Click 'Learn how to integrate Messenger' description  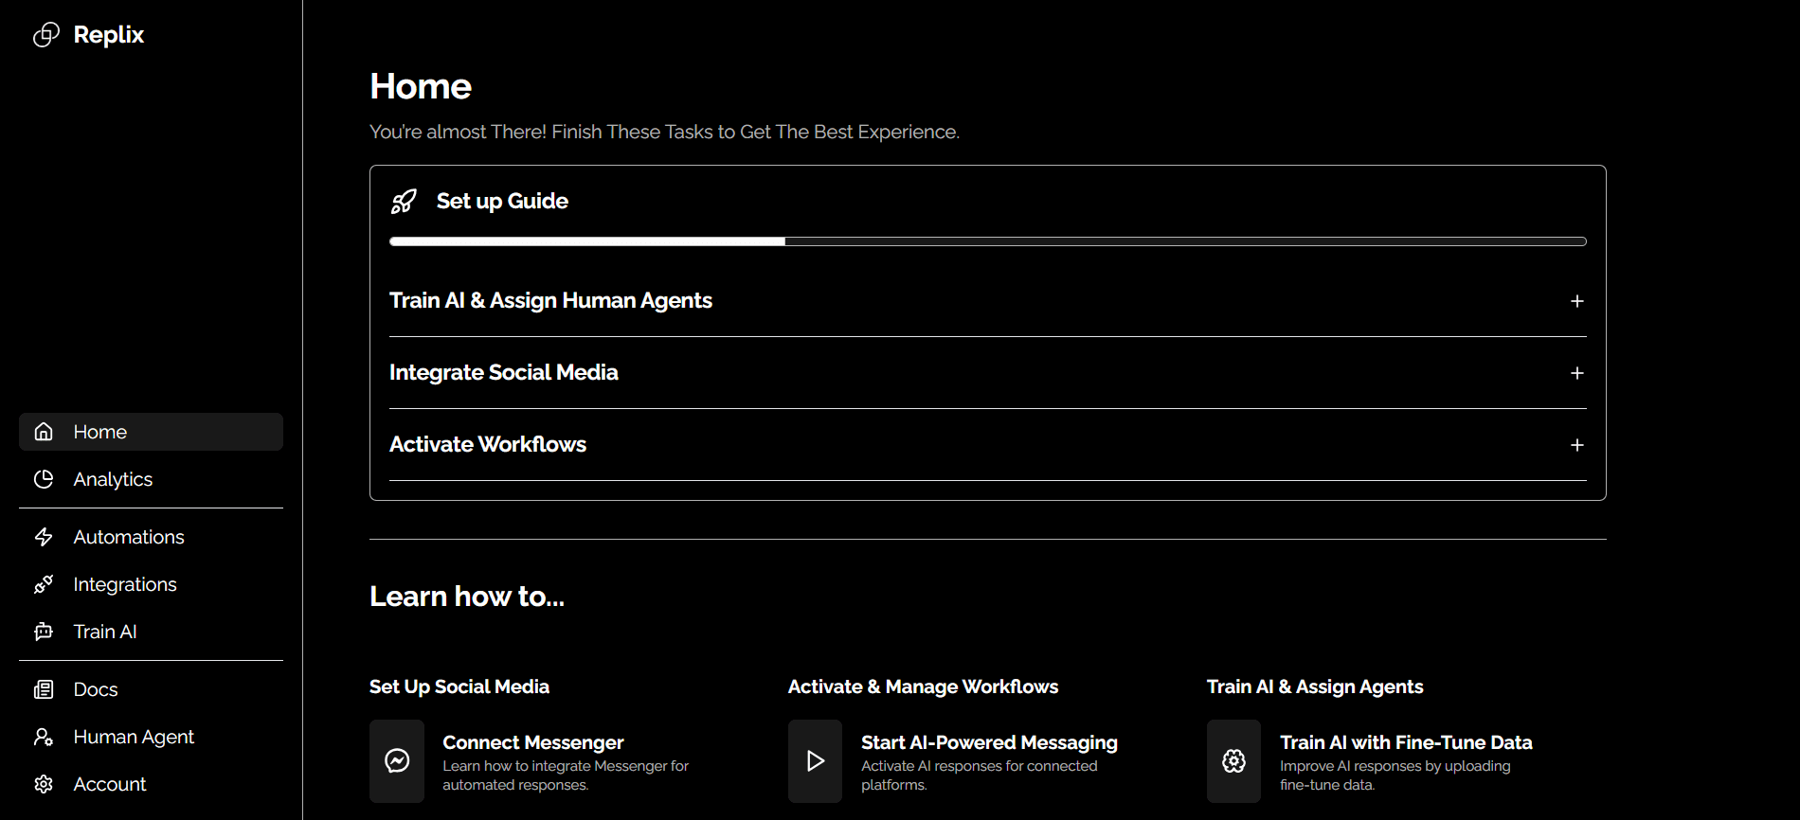(566, 775)
